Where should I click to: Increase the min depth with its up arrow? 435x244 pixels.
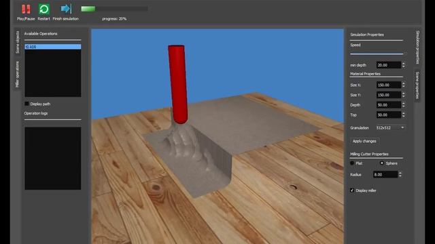coord(403,63)
